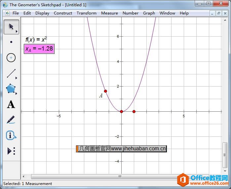Minimize the Geometer's Sketchpad window

[200, 4]
